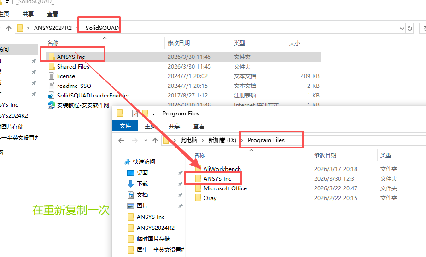Sort by 修改日期 in the Program Files window
The height and width of the screenshot is (257, 426).
325,155
